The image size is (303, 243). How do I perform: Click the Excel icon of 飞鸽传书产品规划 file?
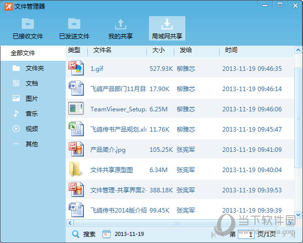pos(76,129)
